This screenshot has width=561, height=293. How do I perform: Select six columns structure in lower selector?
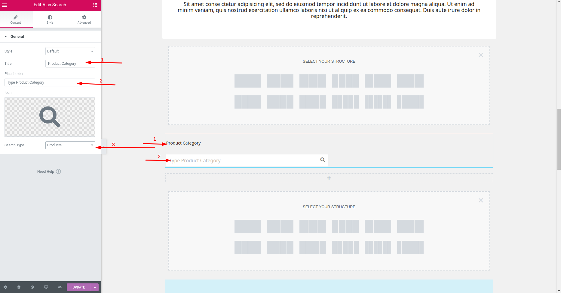point(378,247)
